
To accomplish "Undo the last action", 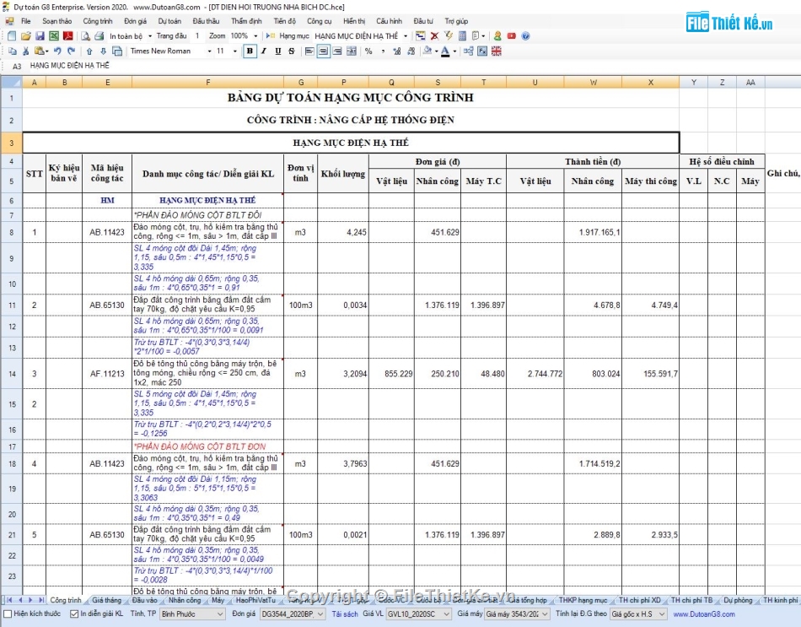I will coord(57,51).
